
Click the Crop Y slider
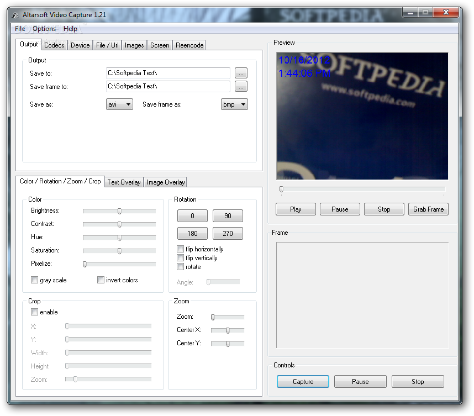click(108, 340)
